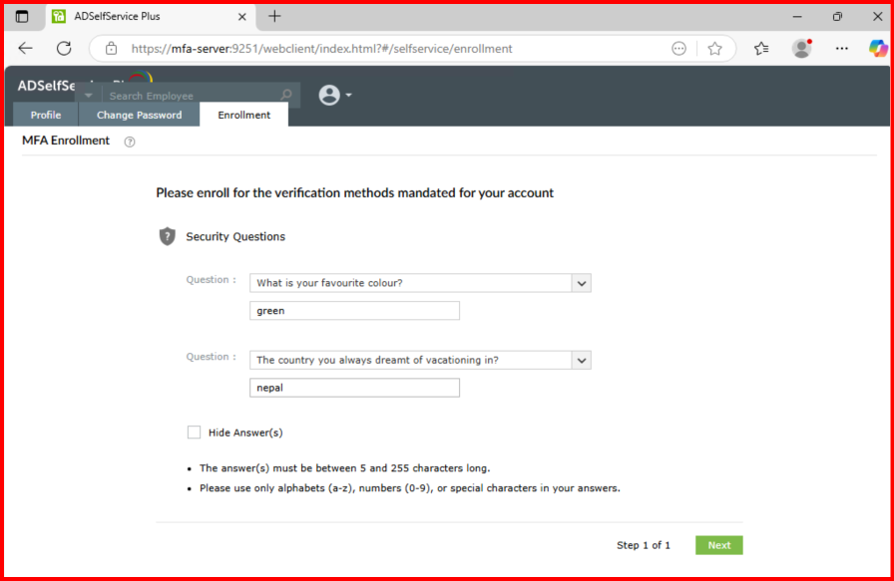Expand the favourite colour question dropdown
Image resolution: width=894 pixels, height=581 pixels.
pos(582,283)
